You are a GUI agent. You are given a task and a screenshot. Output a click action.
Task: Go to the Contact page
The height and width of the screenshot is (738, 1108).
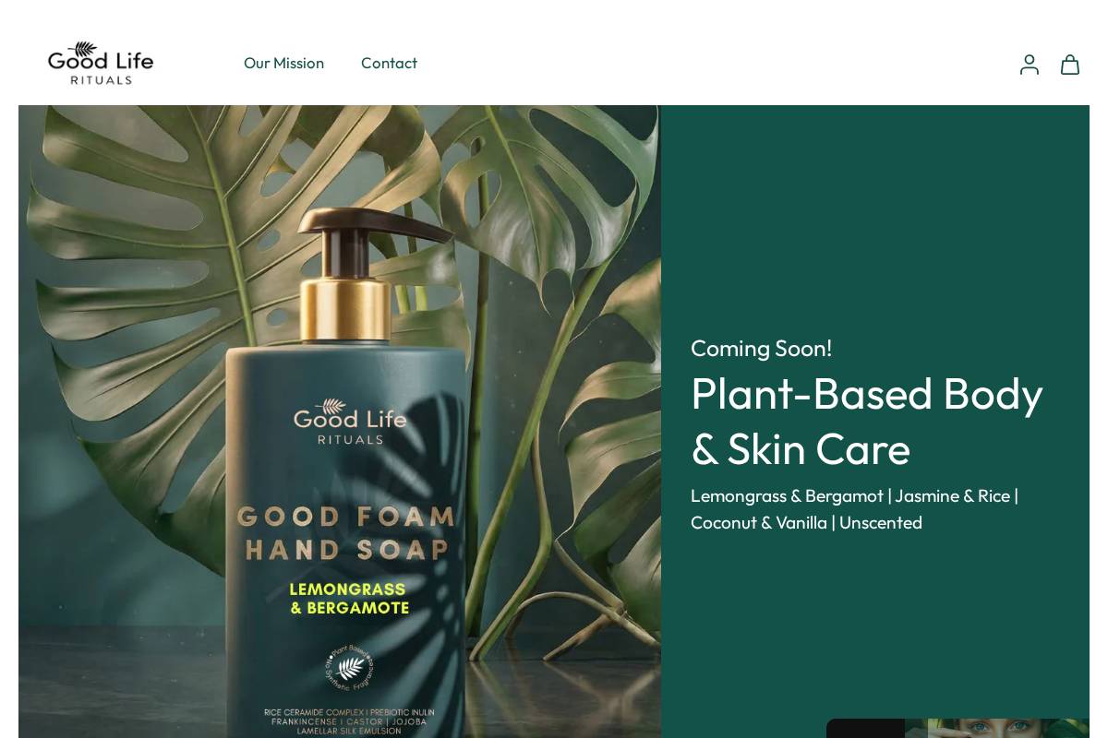click(x=389, y=63)
